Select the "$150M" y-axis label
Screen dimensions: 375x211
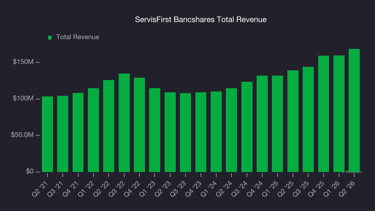pyautogui.click(x=23, y=62)
